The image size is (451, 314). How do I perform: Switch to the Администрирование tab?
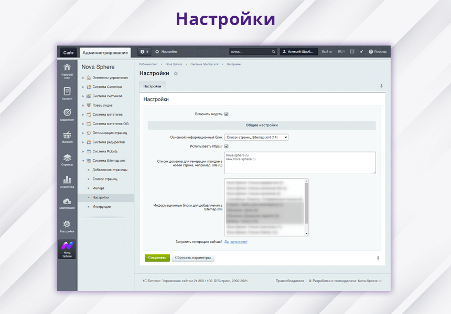tap(105, 52)
